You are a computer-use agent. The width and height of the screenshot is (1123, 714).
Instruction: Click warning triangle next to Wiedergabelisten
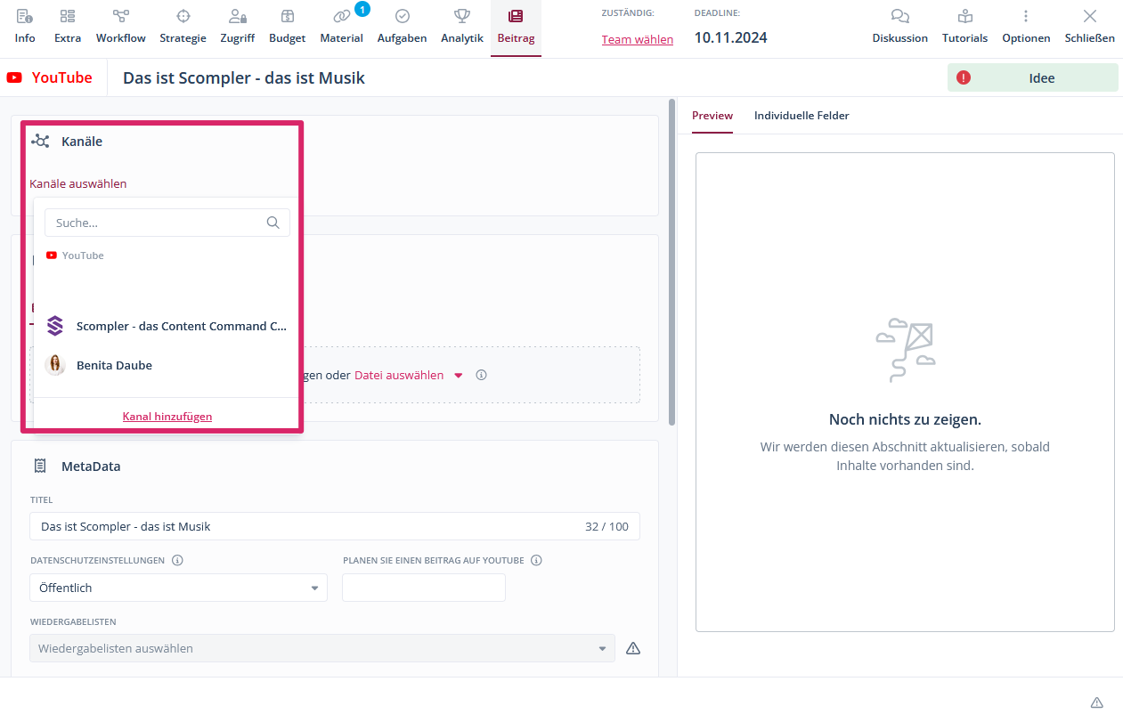pyautogui.click(x=633, y=648)
